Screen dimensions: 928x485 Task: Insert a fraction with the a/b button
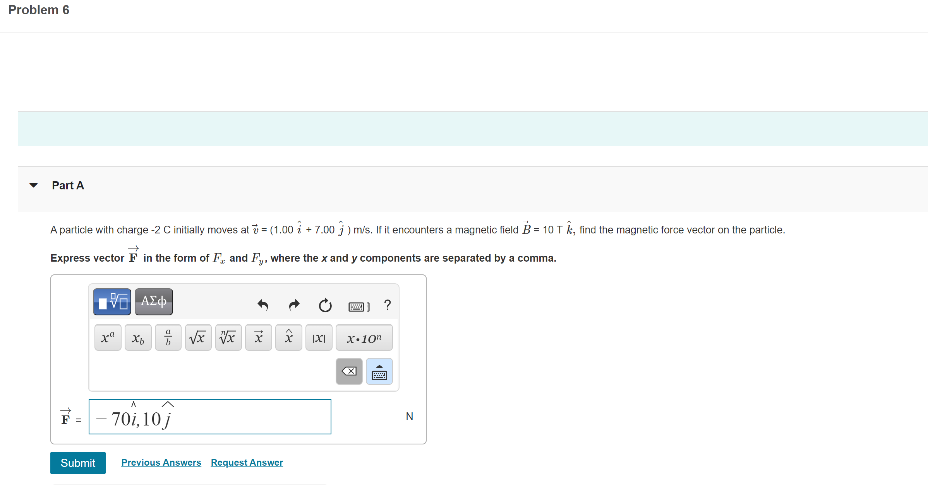(x=168, y=337)
